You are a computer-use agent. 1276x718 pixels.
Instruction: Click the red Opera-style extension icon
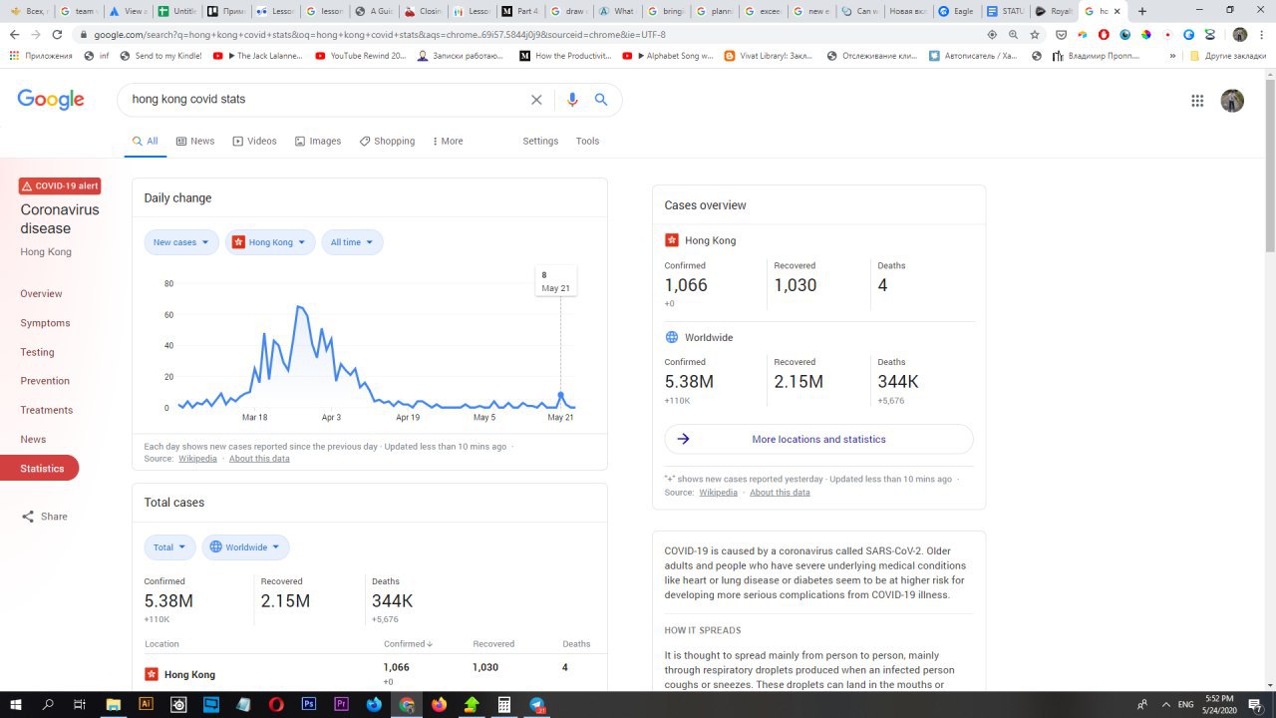point(1104,34)
